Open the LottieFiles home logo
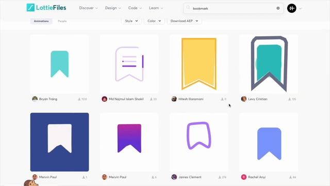The image size is (330, 186). (x=46, y=8)
